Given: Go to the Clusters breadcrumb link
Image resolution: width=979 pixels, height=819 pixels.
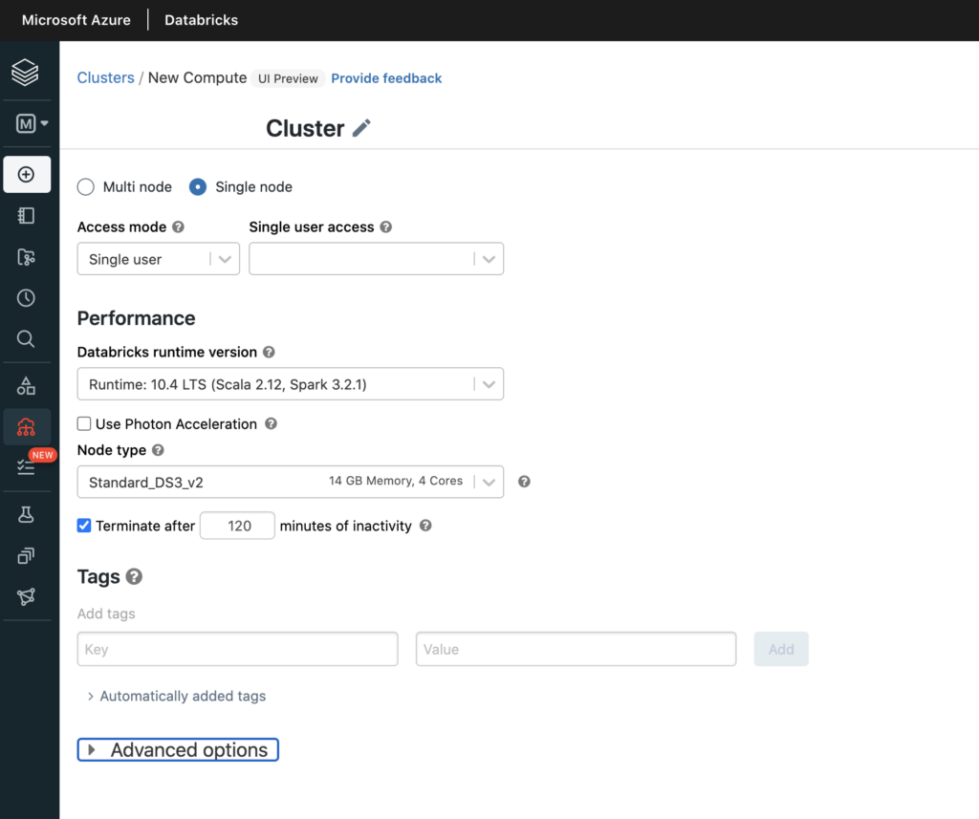Looking at the screenshot, I should click(105, 78).
